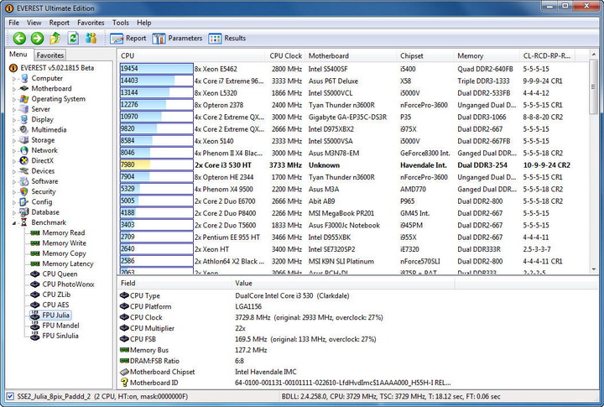Expand the Motherboard tree node
This screenshot has width=604, height=407.
14,89
